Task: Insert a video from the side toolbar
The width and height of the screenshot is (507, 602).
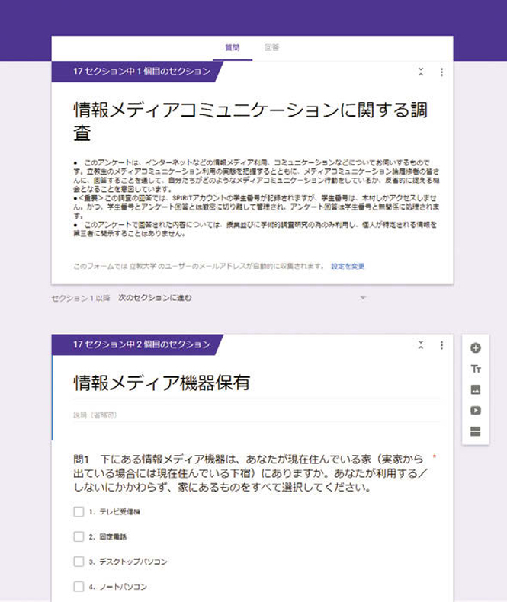Action: pyautogui.click(x=476, y=411)
